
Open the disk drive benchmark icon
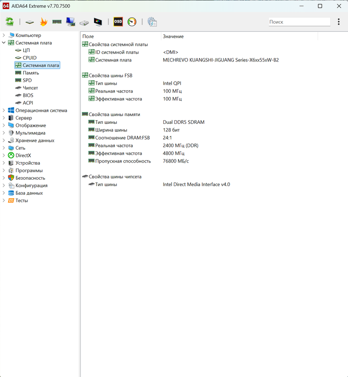84,23
